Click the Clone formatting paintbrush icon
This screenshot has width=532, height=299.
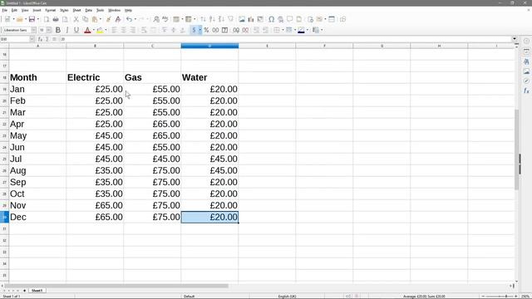109,19
